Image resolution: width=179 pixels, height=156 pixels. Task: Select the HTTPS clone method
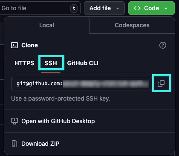click(24, 63)
